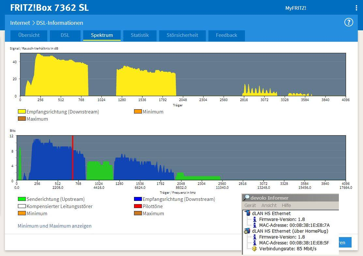Click Minimum und Maximum anzeigen link

click(55, 226)
